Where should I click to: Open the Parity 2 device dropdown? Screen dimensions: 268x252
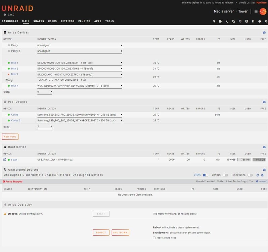(x=80, y=51)
